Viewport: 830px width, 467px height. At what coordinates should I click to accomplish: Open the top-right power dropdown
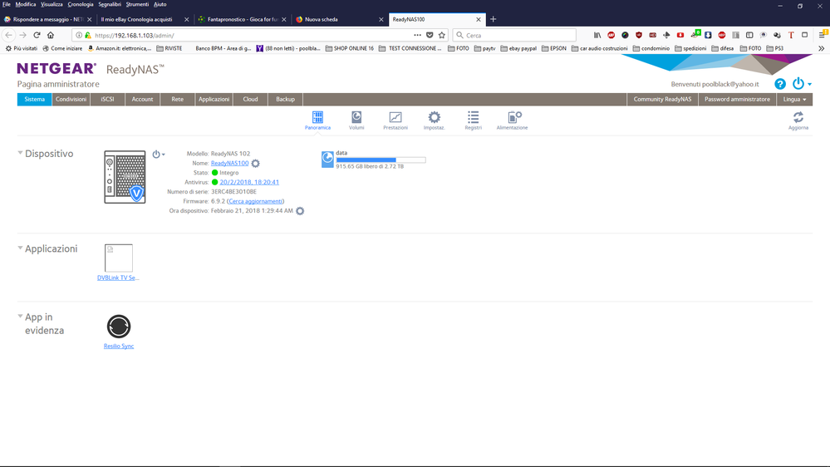coord(802,84)
